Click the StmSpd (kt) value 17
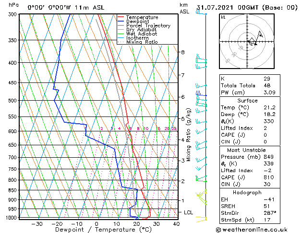This screenshot has width=302, height=233. point(267,220)
